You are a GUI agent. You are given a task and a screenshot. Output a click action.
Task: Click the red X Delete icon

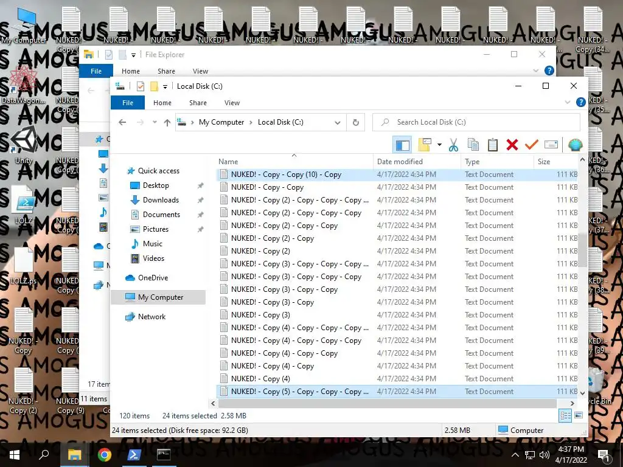(512, 145)
